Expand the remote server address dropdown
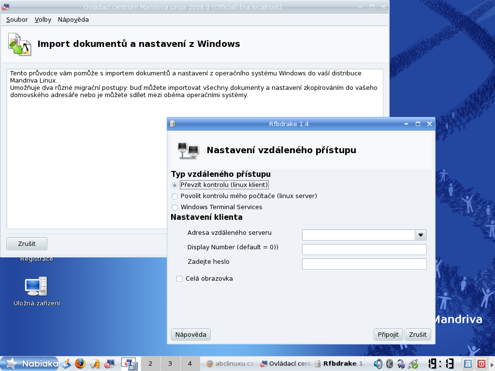 [421, 235]
